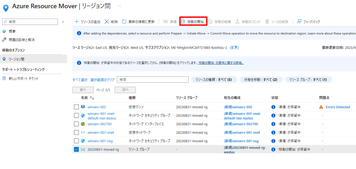Check the winserv-002 row checkbox
356x169 pixels.
pyautogui.click(x=76, y=107)
